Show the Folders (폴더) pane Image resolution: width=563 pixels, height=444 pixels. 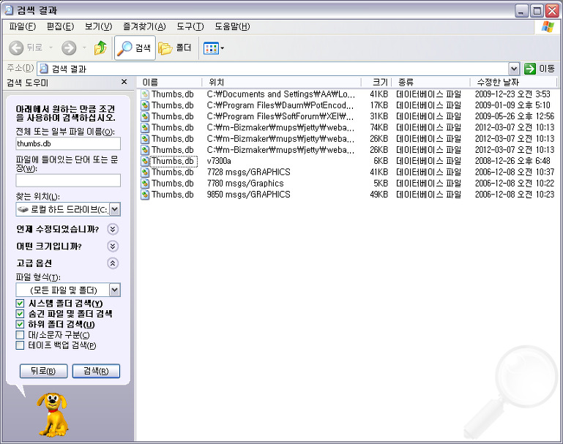[x=175, y=48]
